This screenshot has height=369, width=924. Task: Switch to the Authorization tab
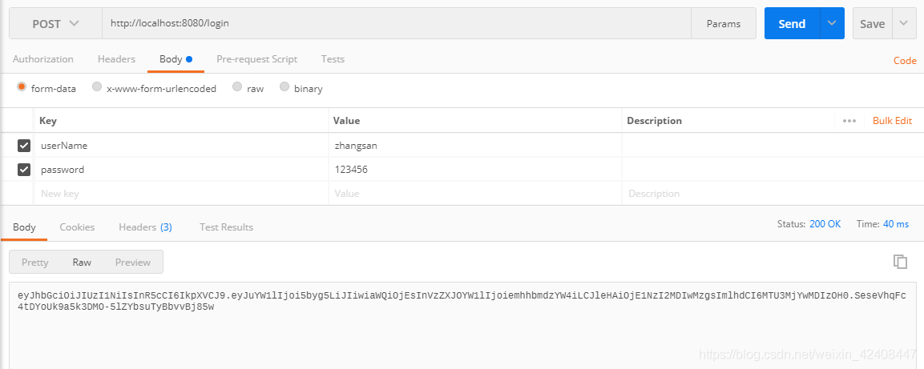coord(43,59)
